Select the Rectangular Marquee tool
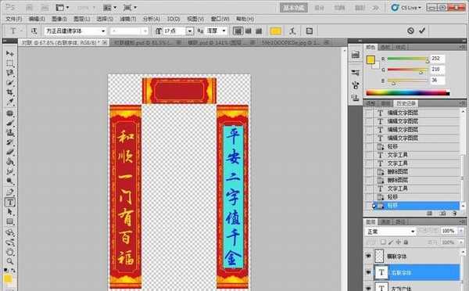The width and height of the screenshot is (469, 291). (10, 63)
